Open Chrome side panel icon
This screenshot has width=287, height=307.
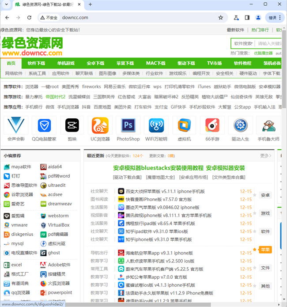[247, 18]
